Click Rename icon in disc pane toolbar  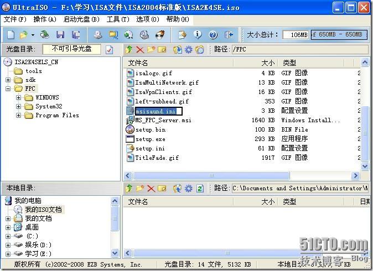click(x=162, y=49)
